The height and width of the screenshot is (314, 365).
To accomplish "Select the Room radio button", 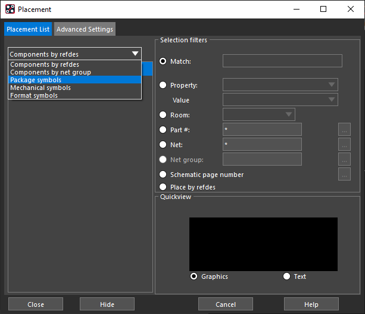I will tap(163, 115).
